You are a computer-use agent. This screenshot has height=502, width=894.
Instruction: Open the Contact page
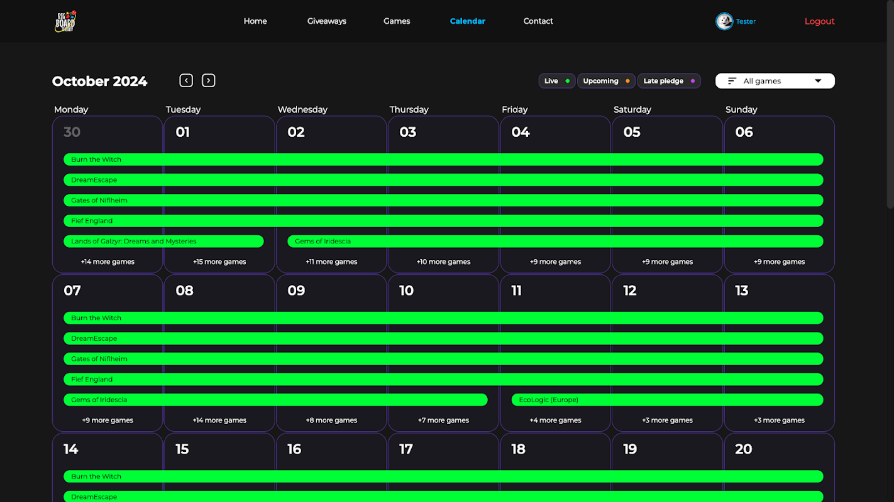538,21
